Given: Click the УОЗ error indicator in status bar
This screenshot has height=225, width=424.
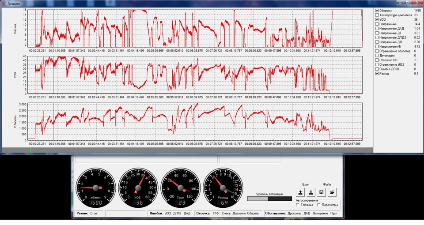Looking at the screenshot, I should (168, 214).
